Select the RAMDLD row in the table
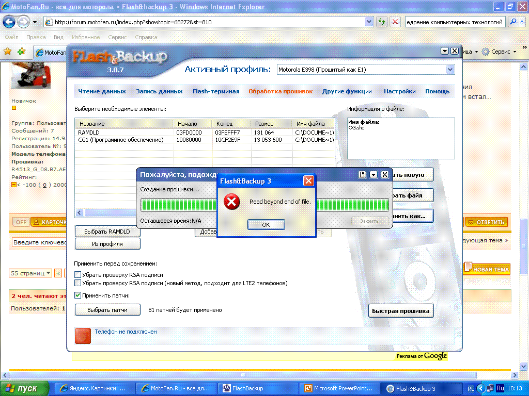 pyautogui.click(x=205, y=133)
